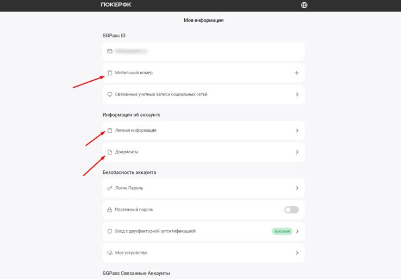Viewport: 401px width, 279px height.
Task: Open the Логин Пароль menu entry
Action: pyautogui.click(x=204, y=188)
